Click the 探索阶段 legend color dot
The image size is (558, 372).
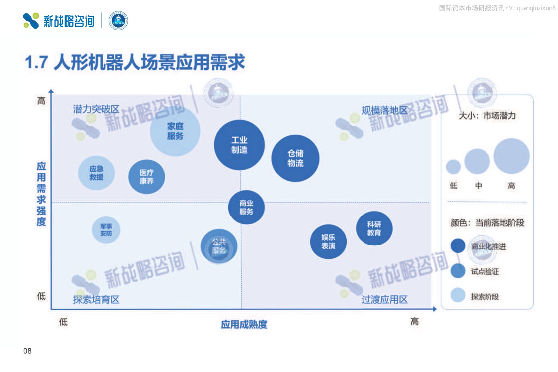click(458, 295)
